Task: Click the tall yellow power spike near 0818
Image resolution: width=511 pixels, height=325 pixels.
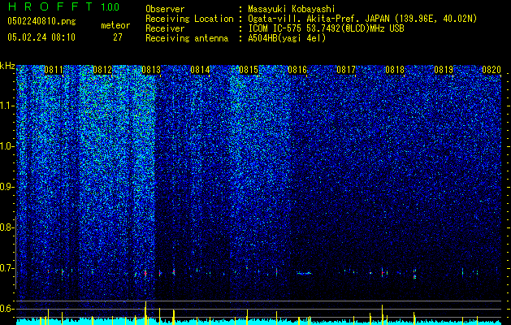Action: click(x=382, y=314)
